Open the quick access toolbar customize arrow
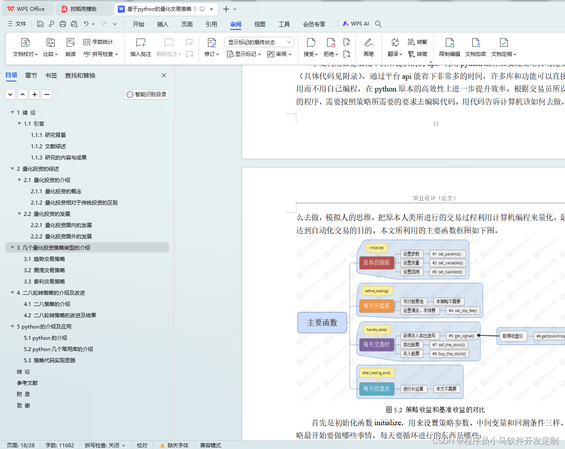The height and width of the screenshot is (449, 565). (x=115, y=24)
